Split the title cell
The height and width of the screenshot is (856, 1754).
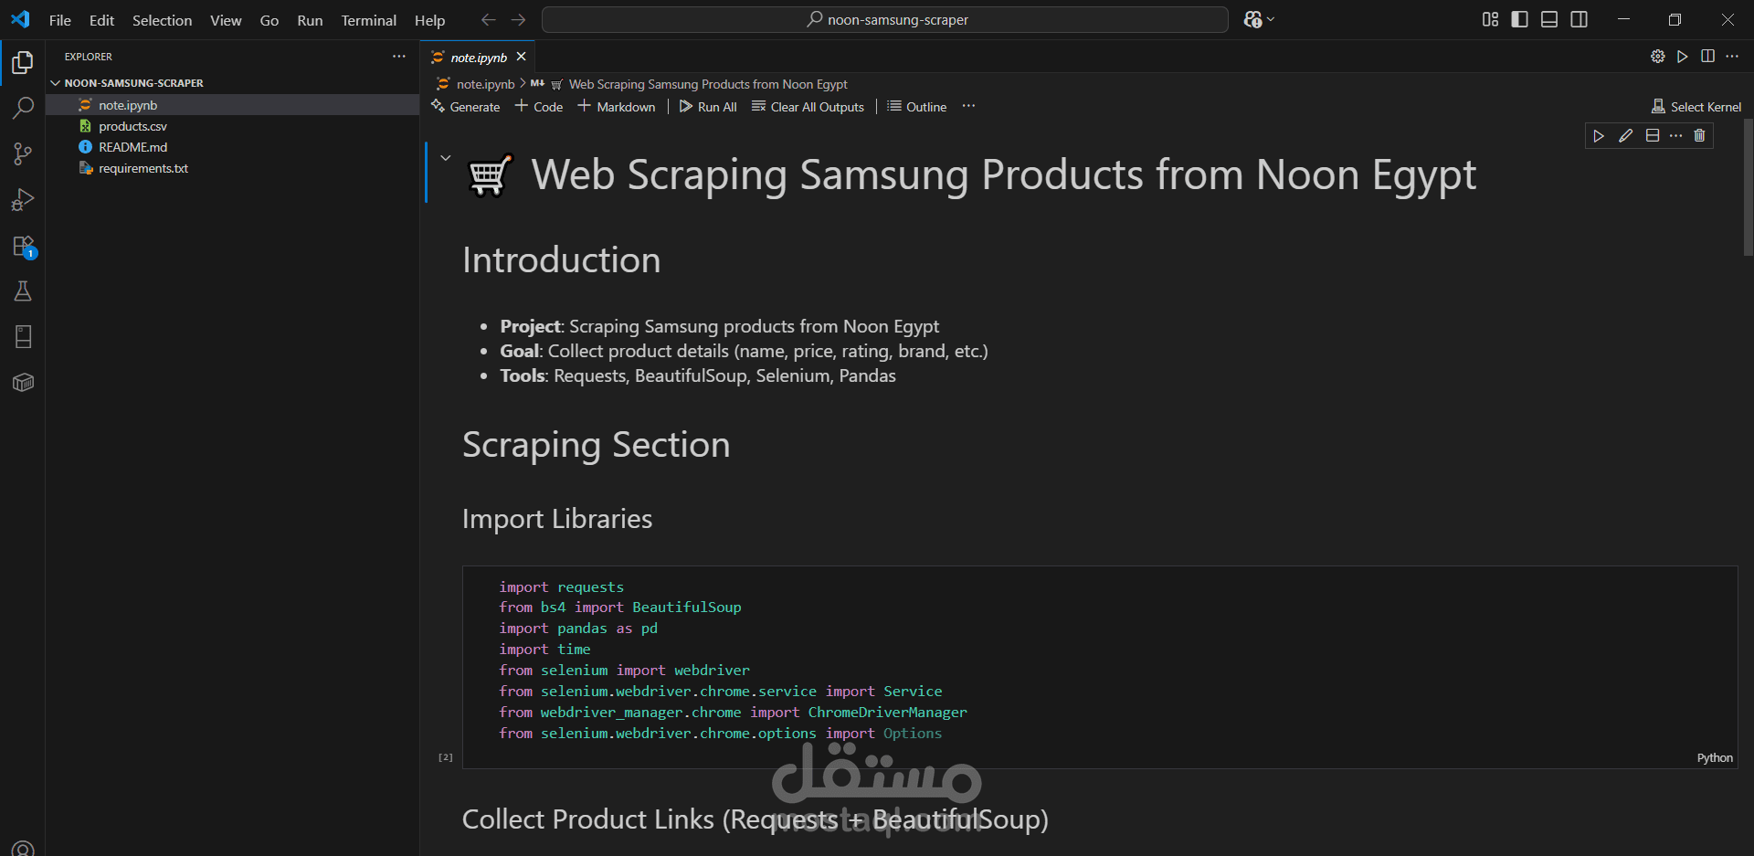(1652, 136)
